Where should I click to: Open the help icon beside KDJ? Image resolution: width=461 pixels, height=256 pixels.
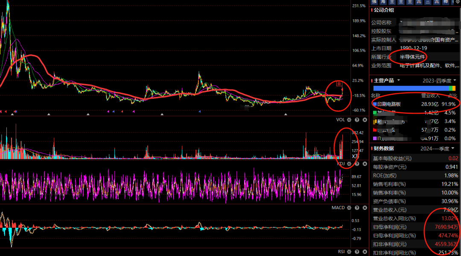click(x=357, y=164)
